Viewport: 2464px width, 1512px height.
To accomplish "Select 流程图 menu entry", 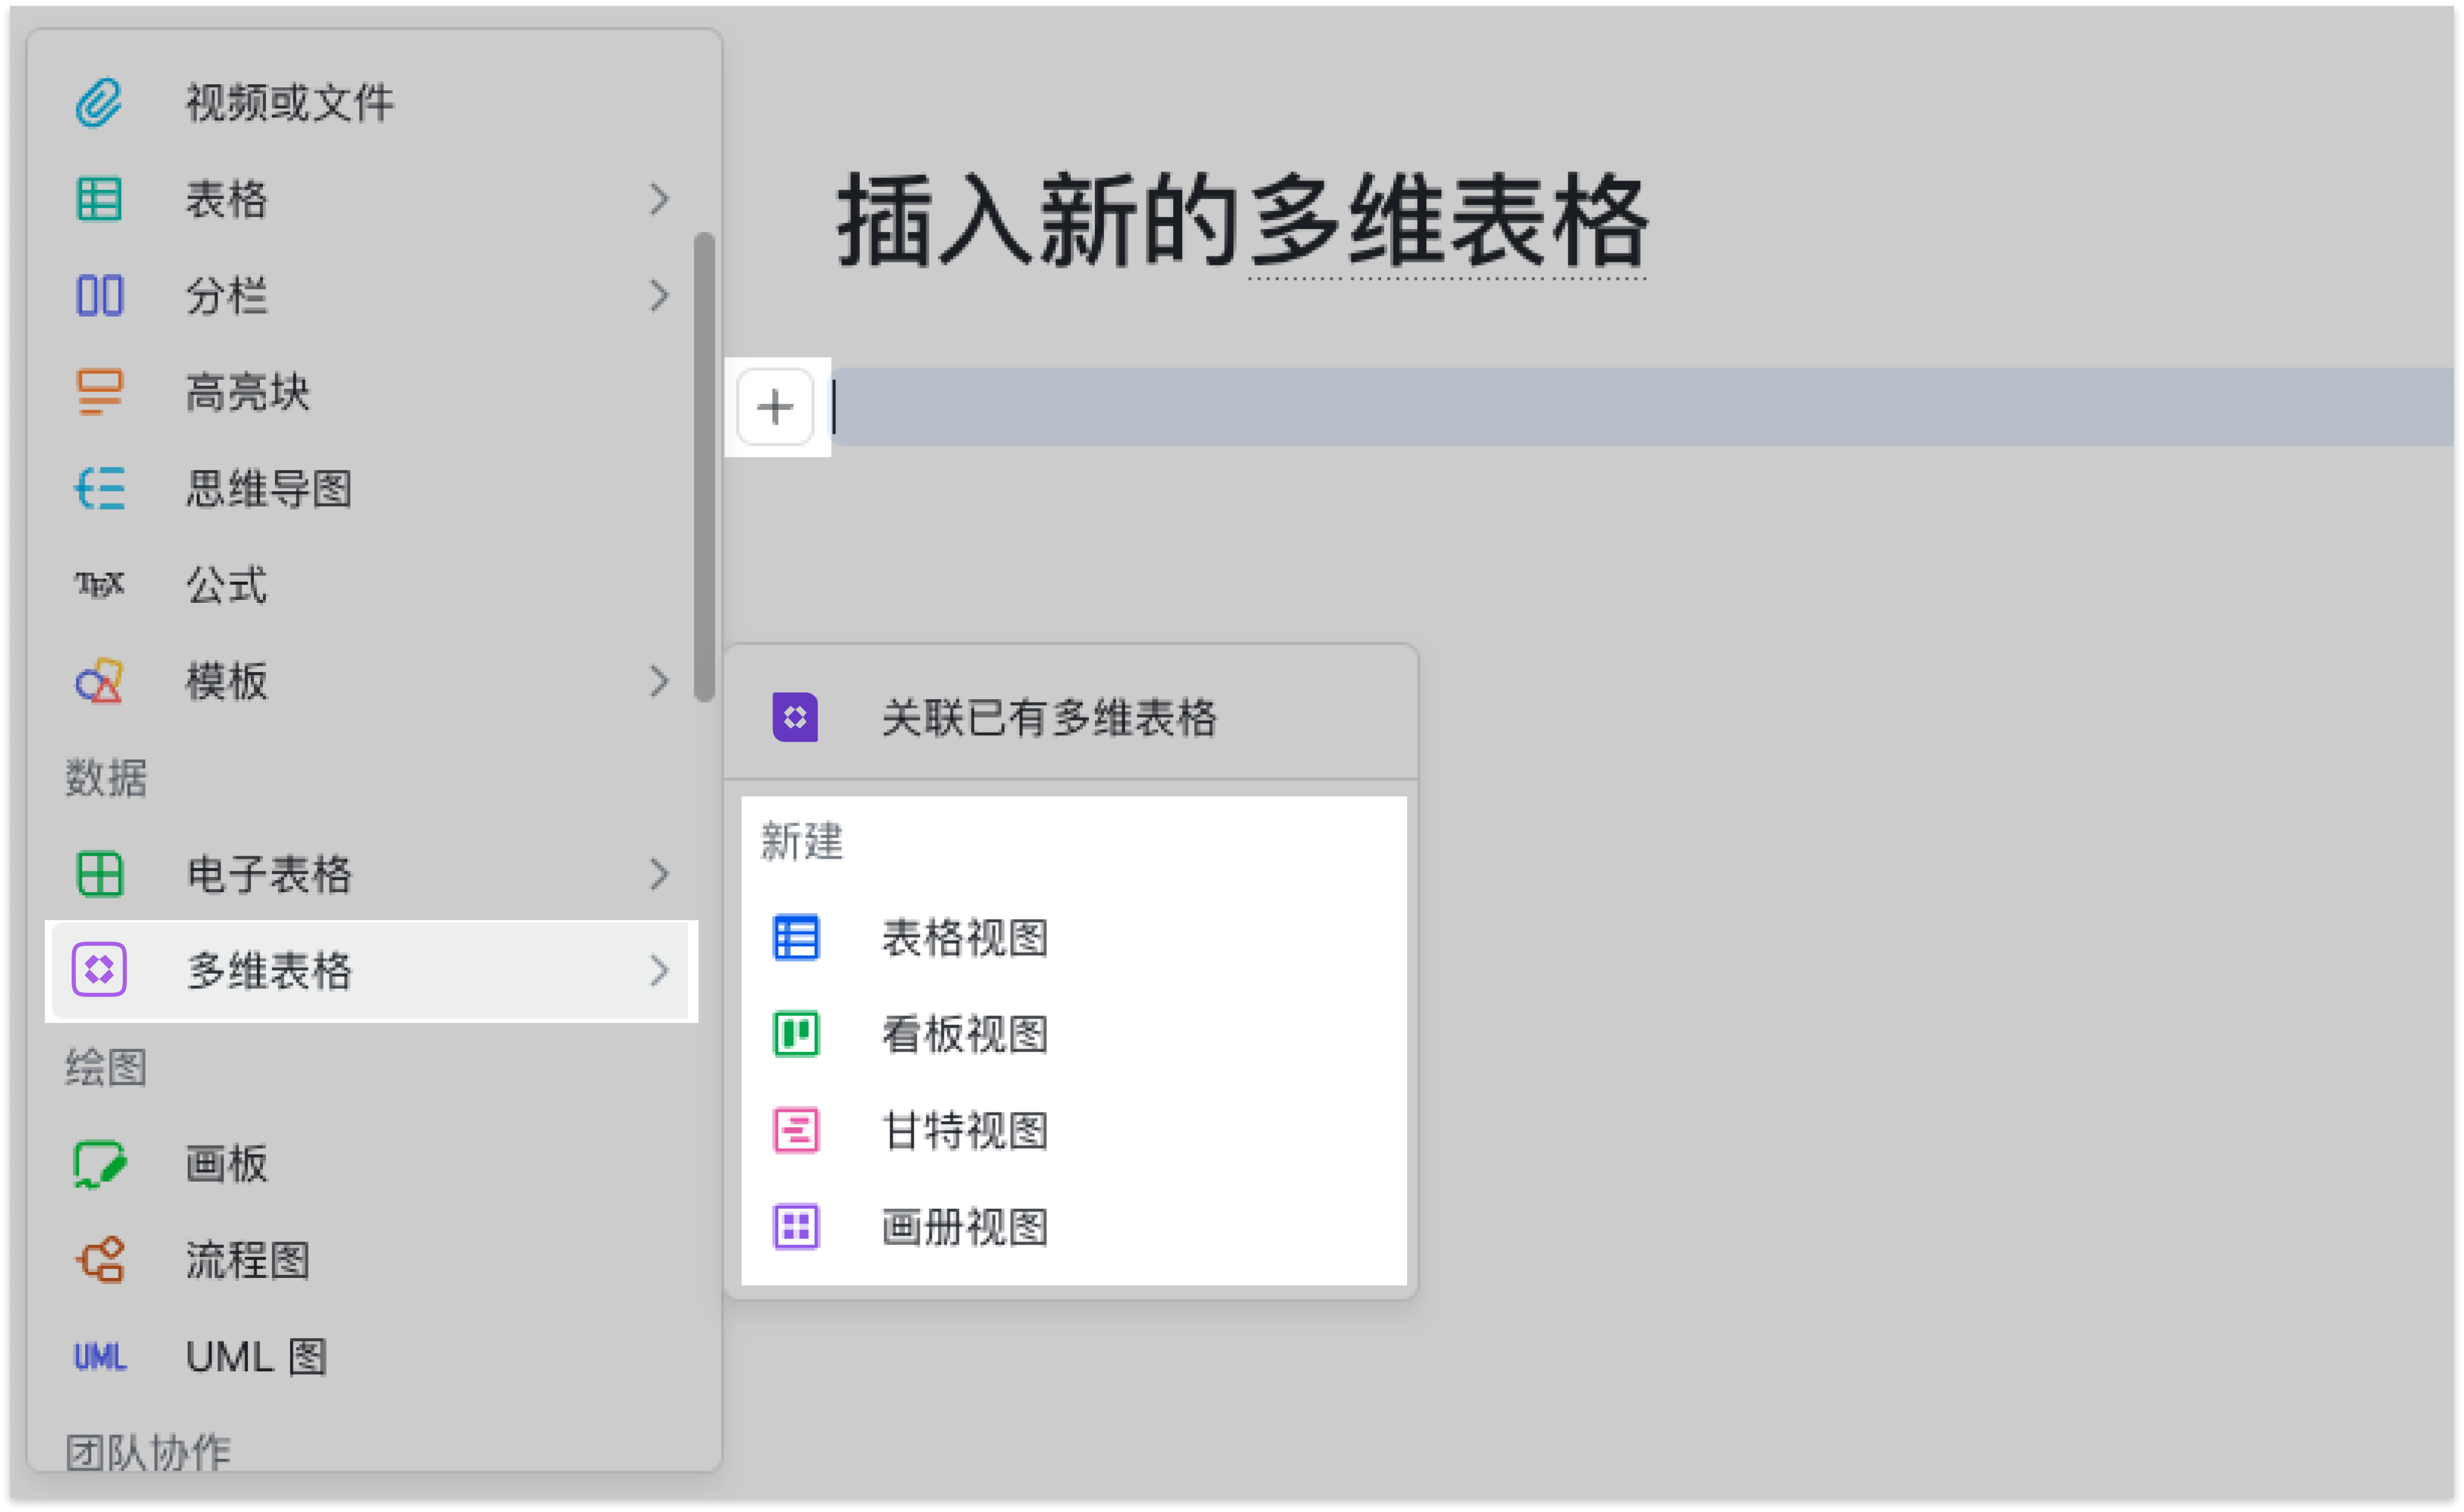I will tap(370, 1261).
